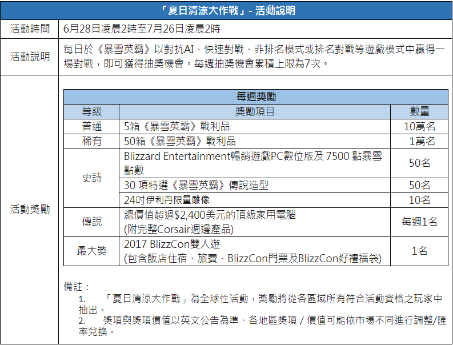
Task: Click the 史詩 tier cell
Action: [91, 178]
